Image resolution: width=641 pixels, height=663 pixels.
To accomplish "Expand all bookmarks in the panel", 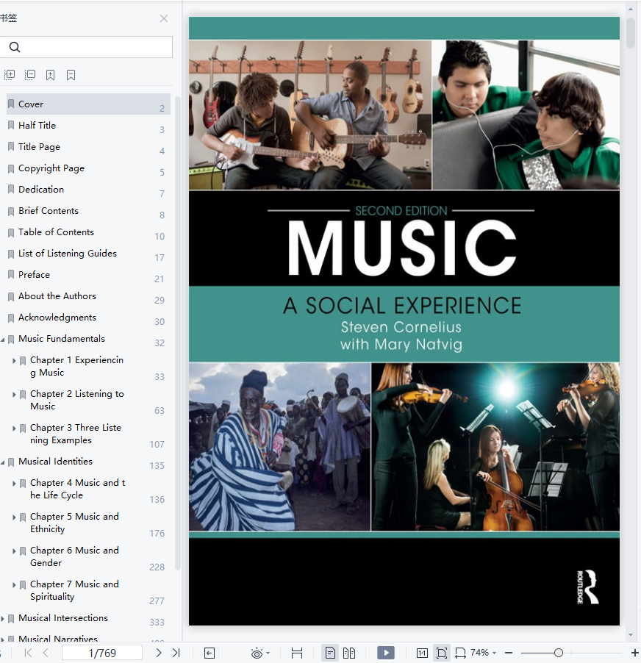I will point(10,75).
